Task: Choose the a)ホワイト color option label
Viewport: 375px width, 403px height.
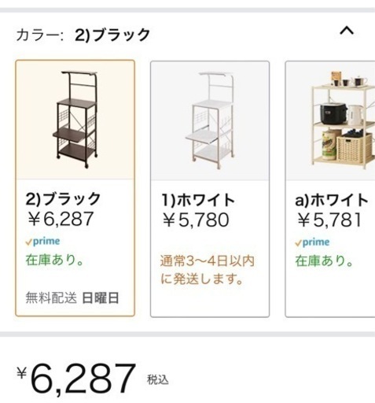Action: click(x=332, y=200)
